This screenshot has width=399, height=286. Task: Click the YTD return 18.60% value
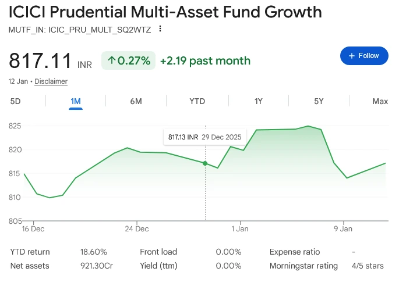pyautogui.click(x=94, y=252)
